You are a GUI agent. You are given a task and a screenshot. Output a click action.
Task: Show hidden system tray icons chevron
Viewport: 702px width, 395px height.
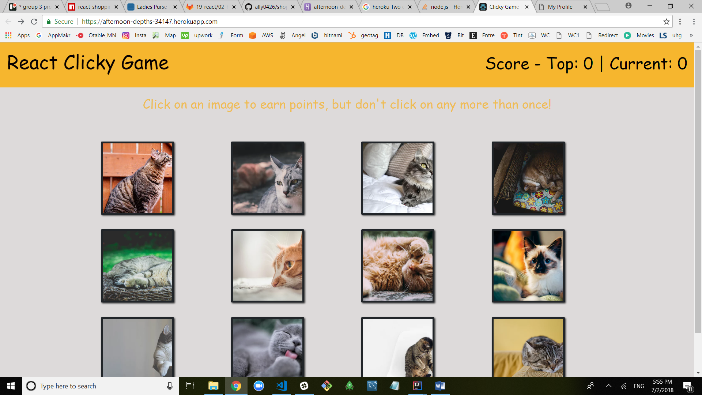[x=609, y=386]
